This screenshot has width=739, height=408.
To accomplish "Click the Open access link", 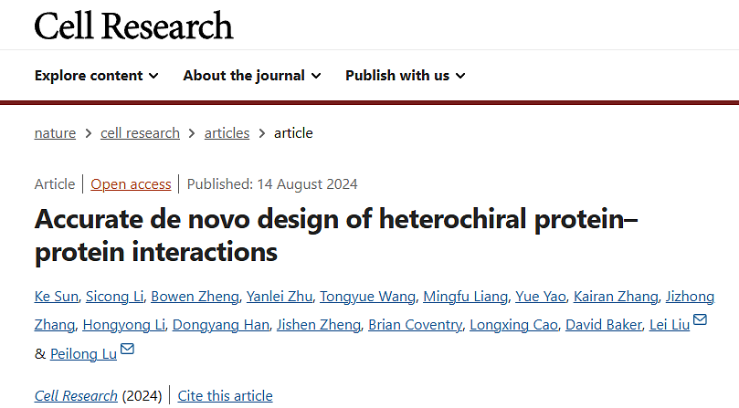I will click(131, 184).
